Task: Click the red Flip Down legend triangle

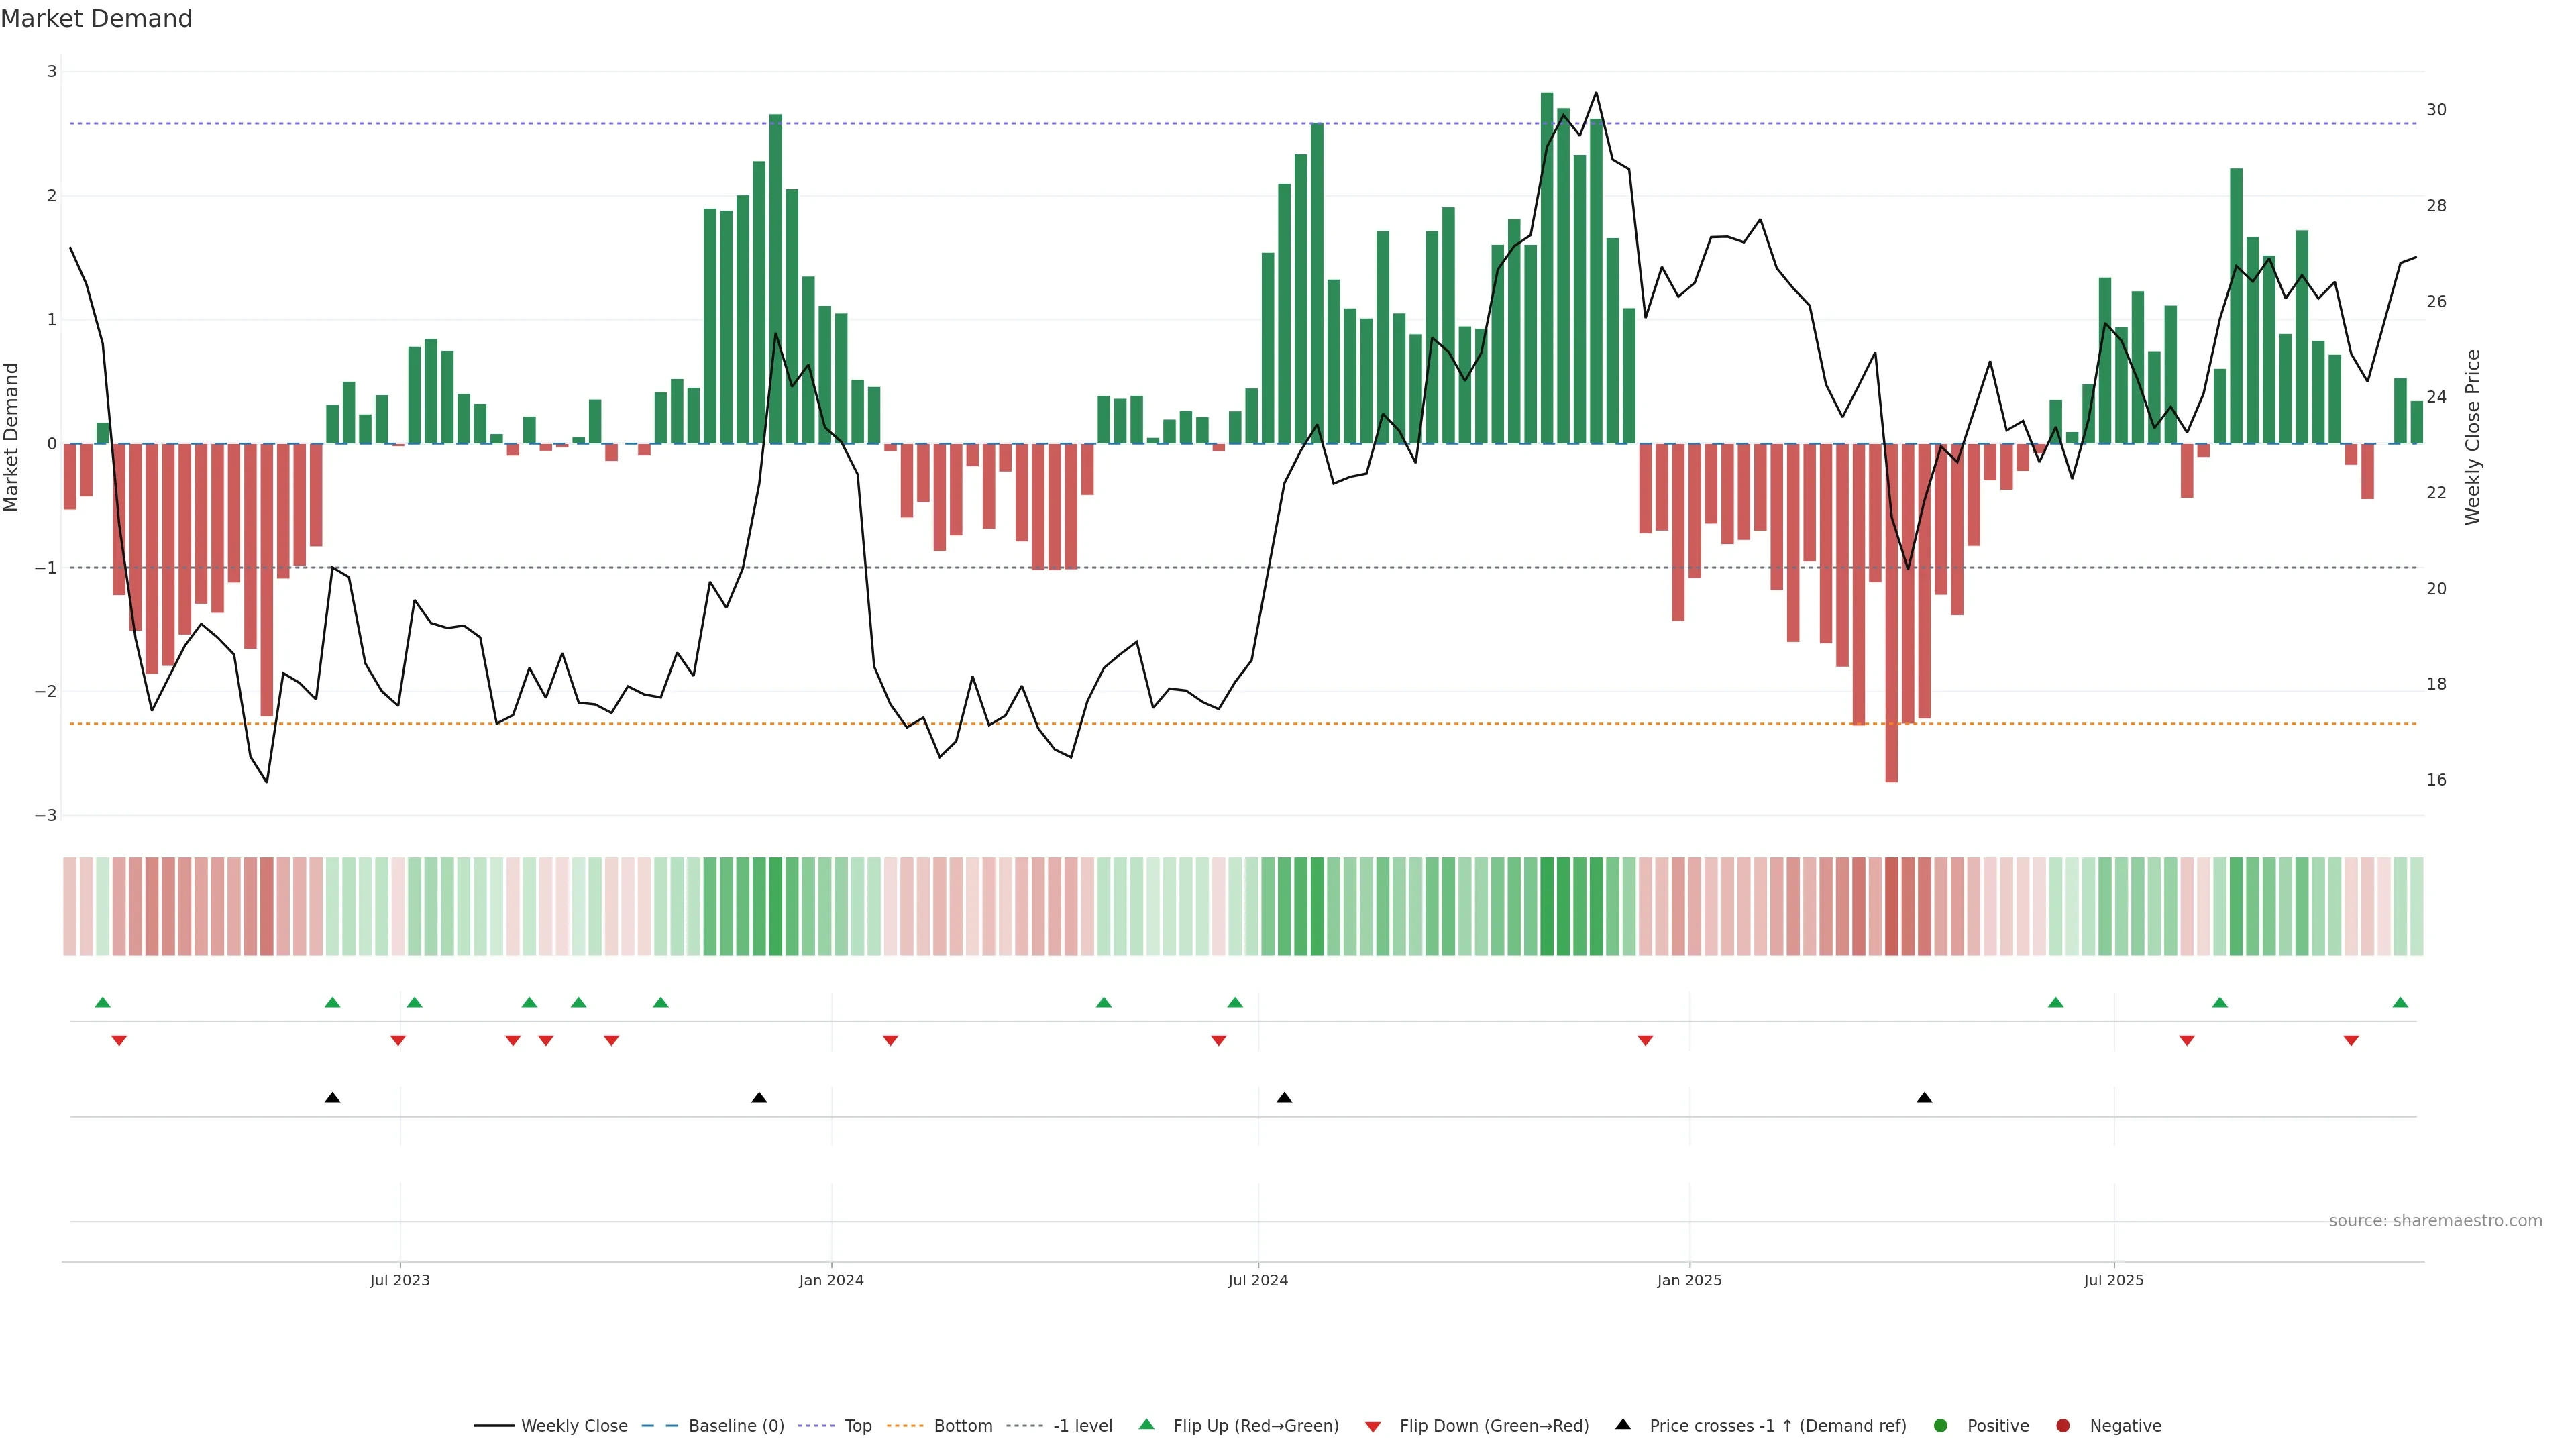Action: [x=1373, y=1426]
